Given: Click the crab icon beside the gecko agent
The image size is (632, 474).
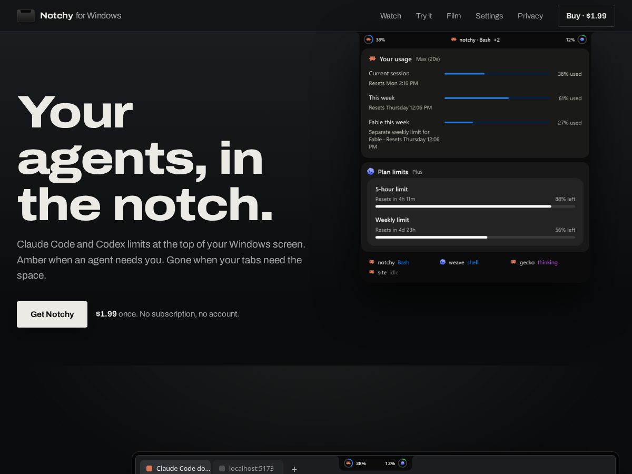Looking at the screenshot, I should [513, 262].
